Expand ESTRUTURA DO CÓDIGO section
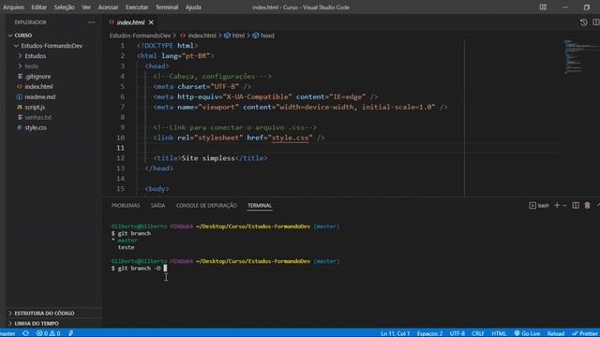This screenshot has width=600, height=337. pyautogui.click(x=44, y=314)
